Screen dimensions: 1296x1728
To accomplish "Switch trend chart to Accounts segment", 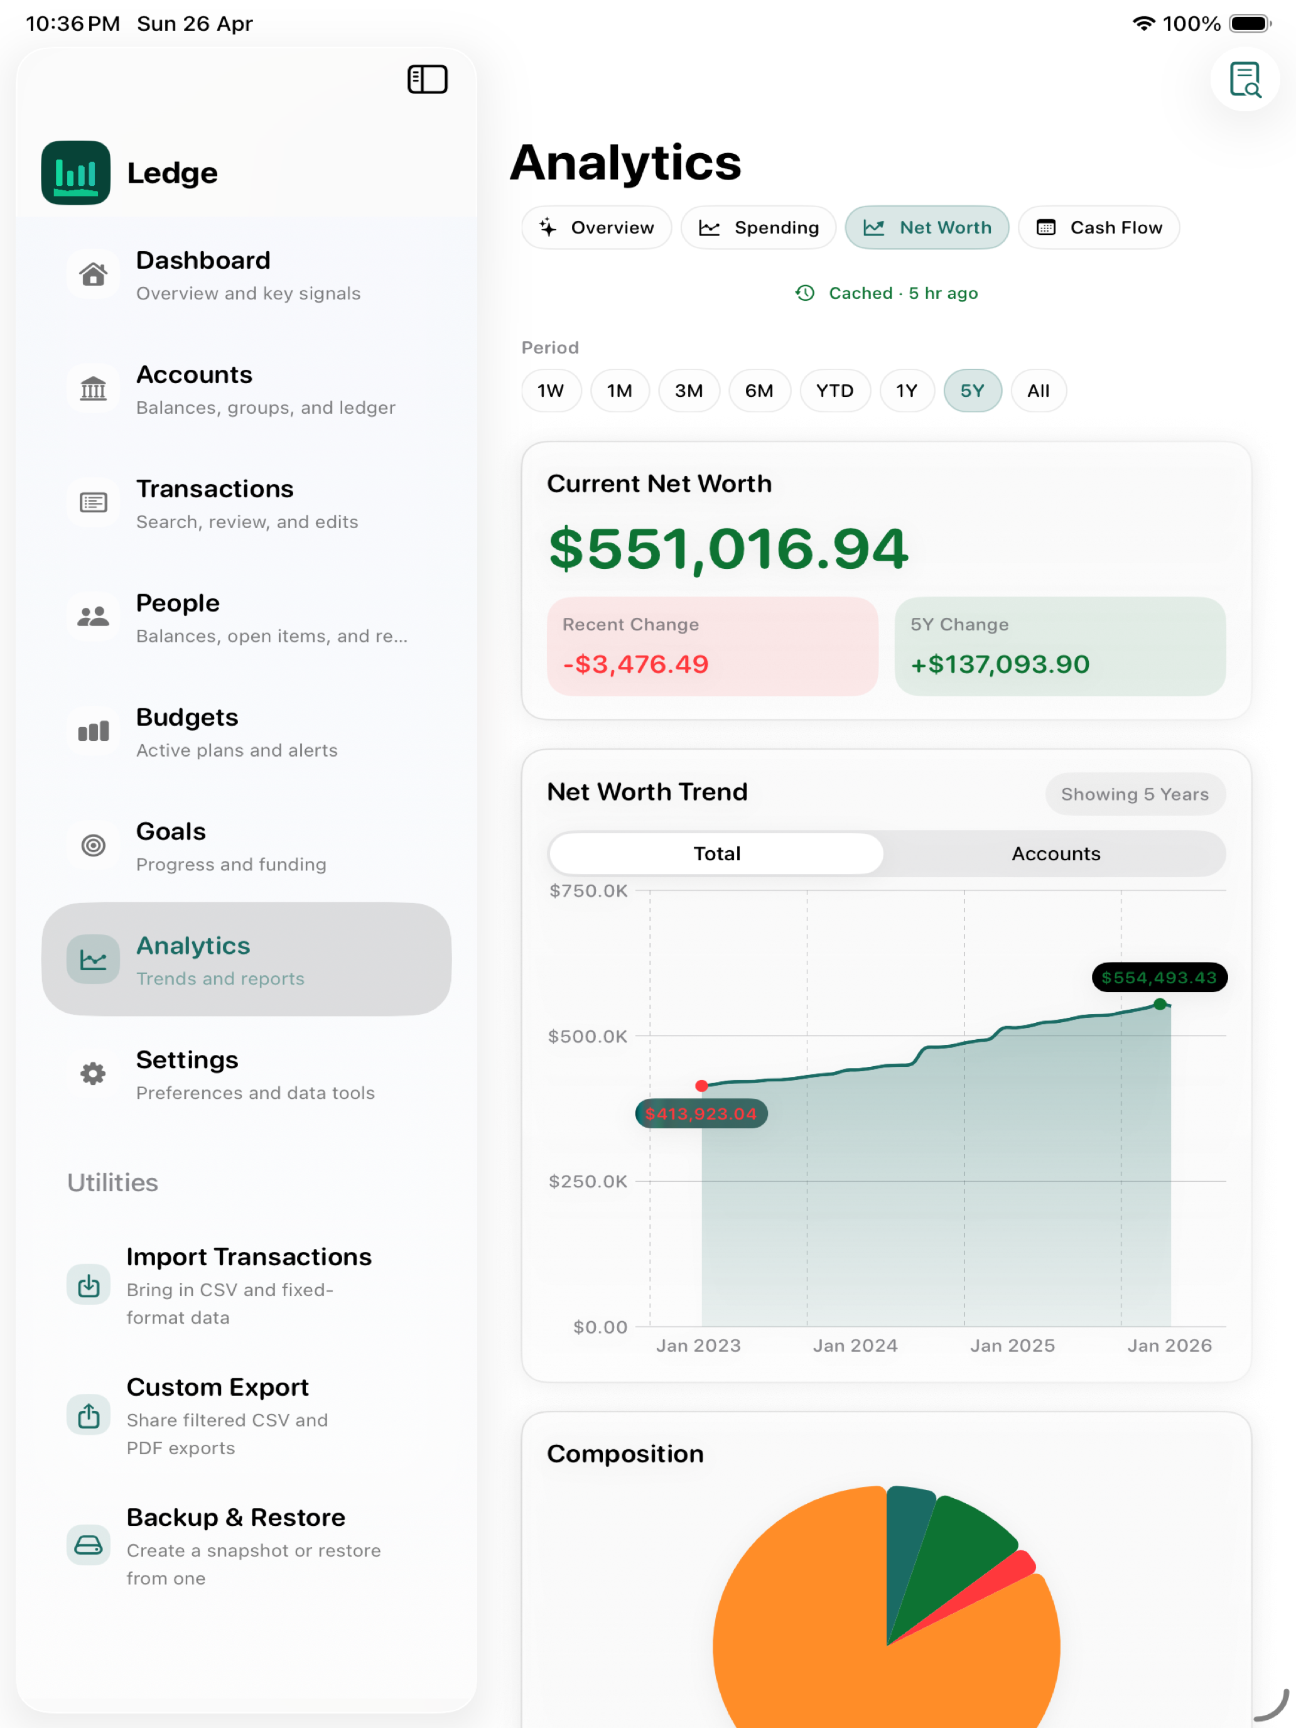I will click(x=1056, y=853).
